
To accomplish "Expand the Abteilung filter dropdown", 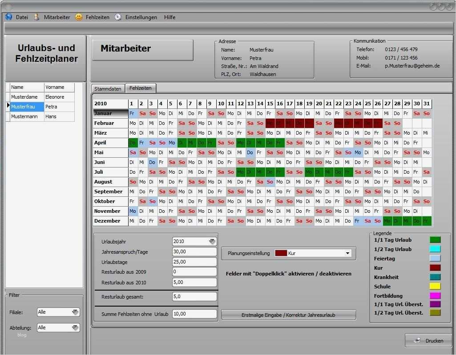I will click(75, 328).
